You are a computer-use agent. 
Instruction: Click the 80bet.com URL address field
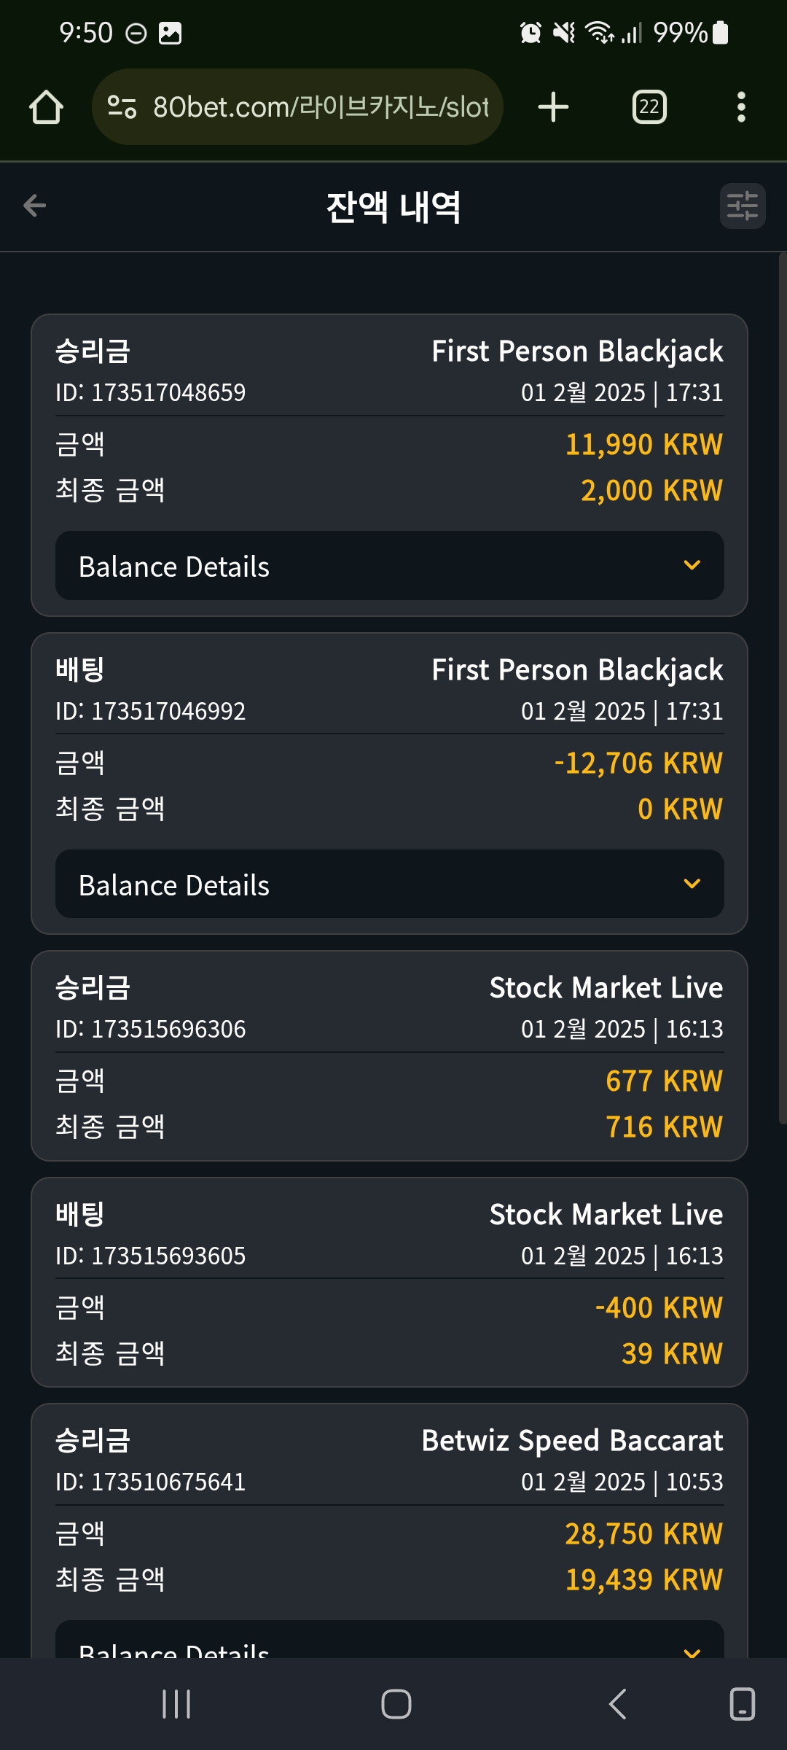(297, 107)
